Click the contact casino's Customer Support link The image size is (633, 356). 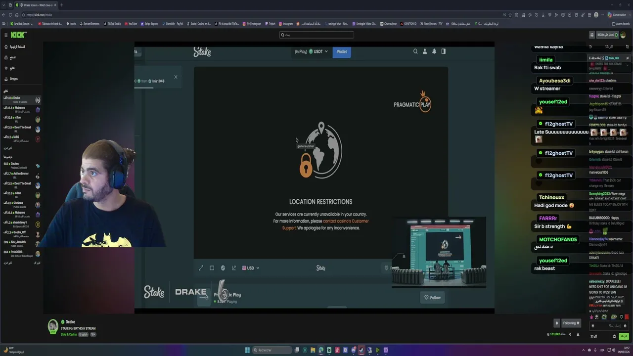(x=325, y=224)
